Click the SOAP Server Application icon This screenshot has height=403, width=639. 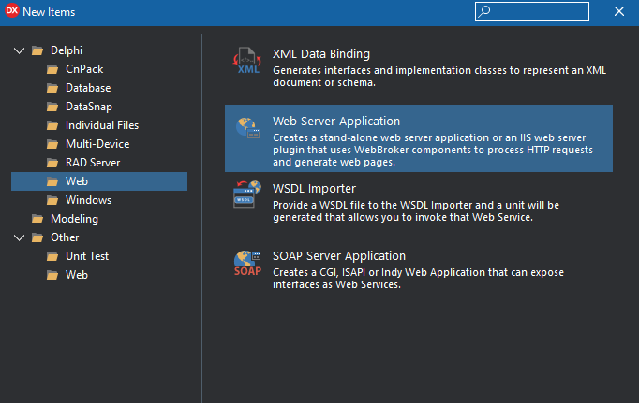point(247,263)
